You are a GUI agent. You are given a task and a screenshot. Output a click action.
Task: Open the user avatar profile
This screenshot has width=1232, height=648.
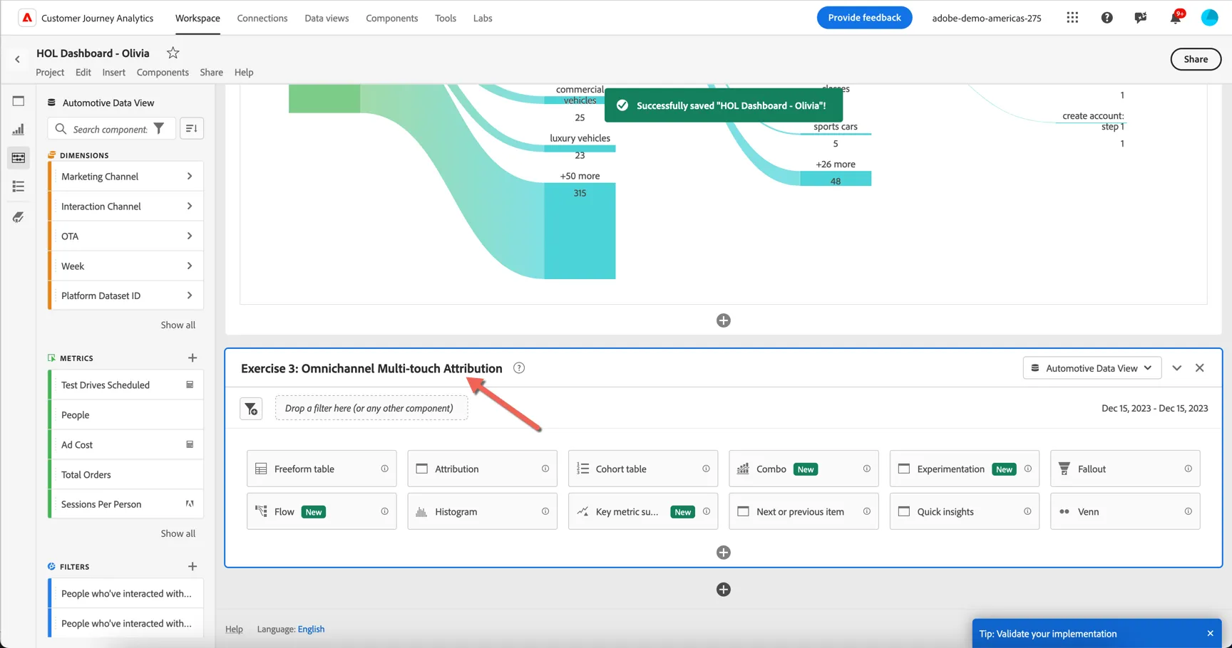[x=1210, y=18]
